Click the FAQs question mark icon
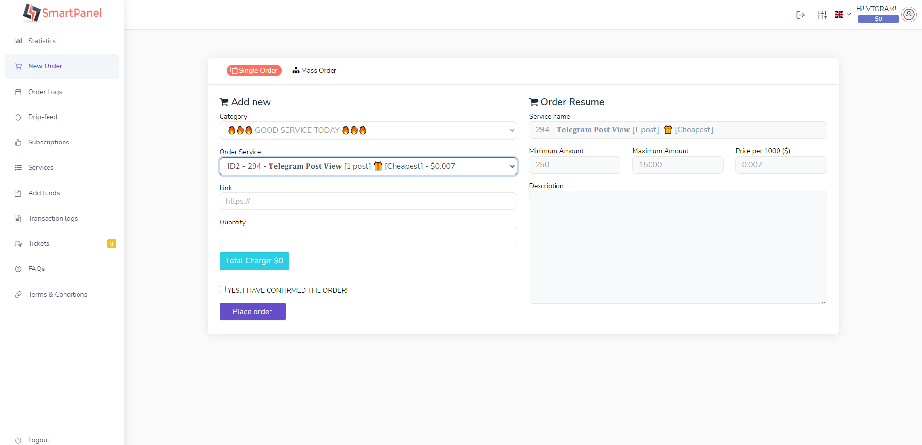 pyautogui.click(x=18, y=269)
